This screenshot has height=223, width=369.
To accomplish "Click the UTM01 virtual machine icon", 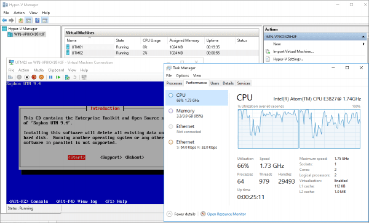I will pyautogui.click(x=68, y=47).
